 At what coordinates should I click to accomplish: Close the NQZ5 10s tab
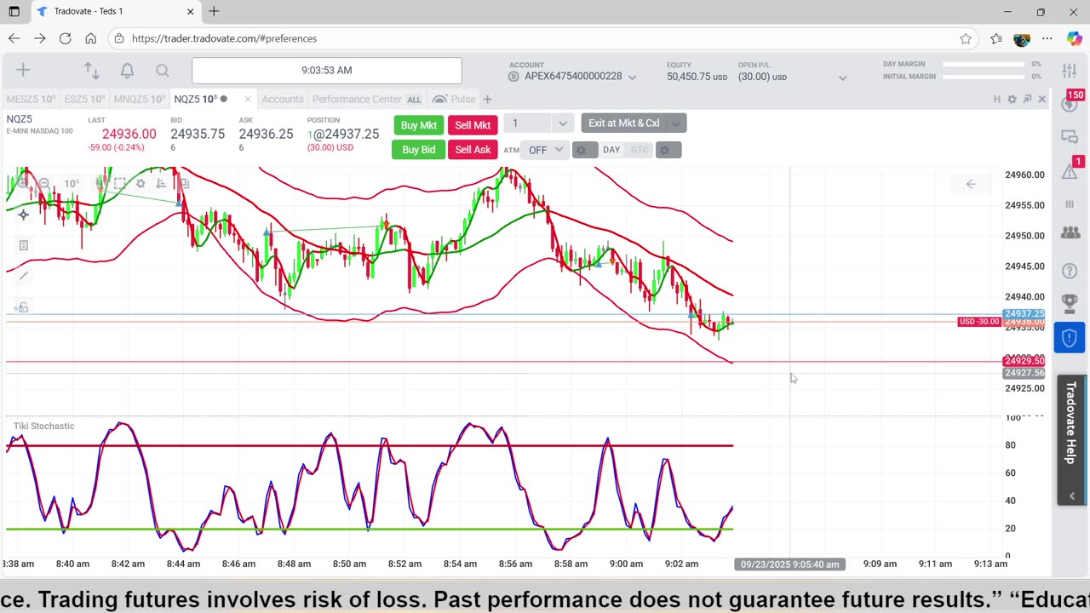click(248, 100)
